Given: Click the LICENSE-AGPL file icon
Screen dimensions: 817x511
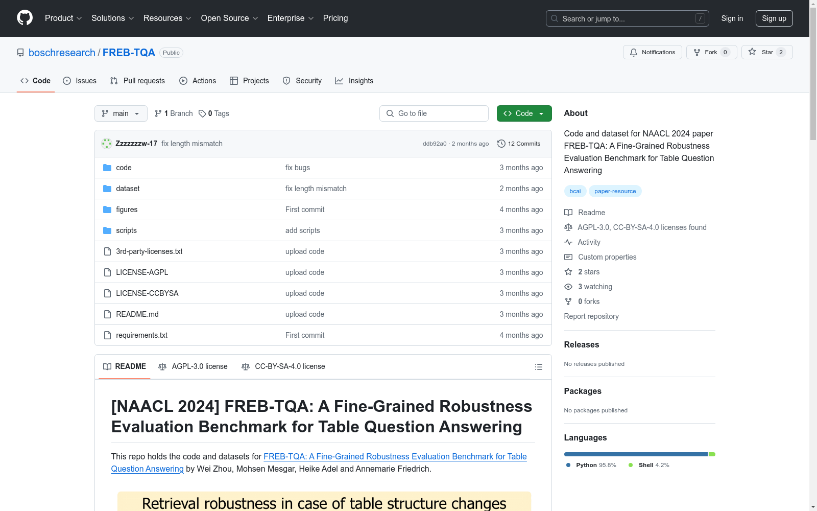Looking at the screenshot, I should coord(107,272).
